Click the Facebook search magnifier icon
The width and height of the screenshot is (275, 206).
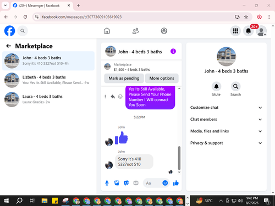click(23, 31)
